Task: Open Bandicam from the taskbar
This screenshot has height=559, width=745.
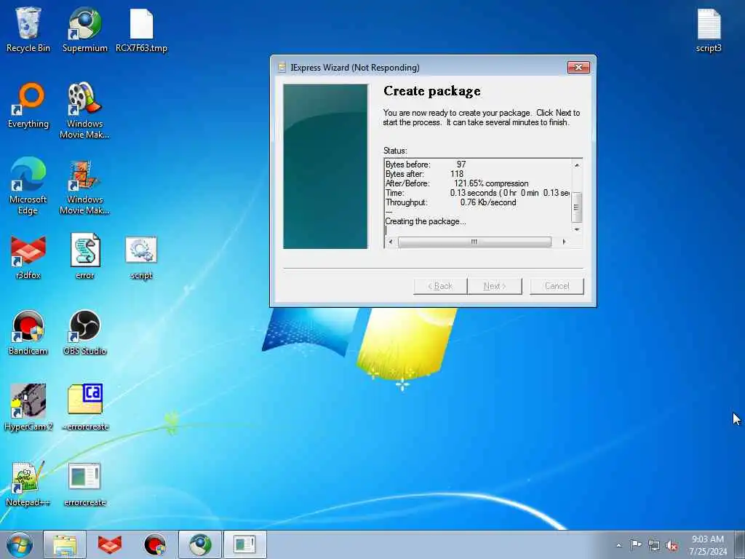Action: click(155, 544)
